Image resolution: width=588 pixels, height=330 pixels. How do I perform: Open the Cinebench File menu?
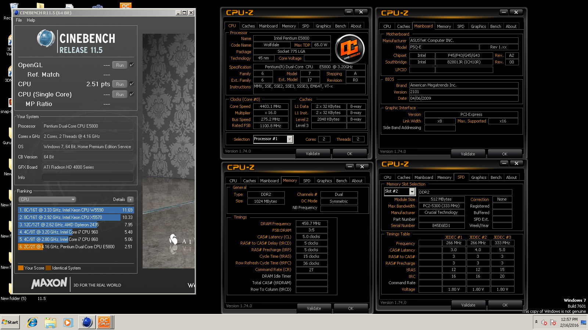(x=19, y=20)
